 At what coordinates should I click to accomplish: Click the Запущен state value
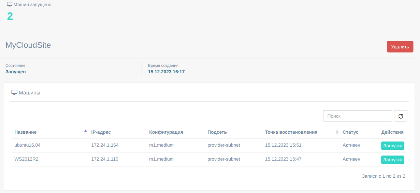point(16,72)
